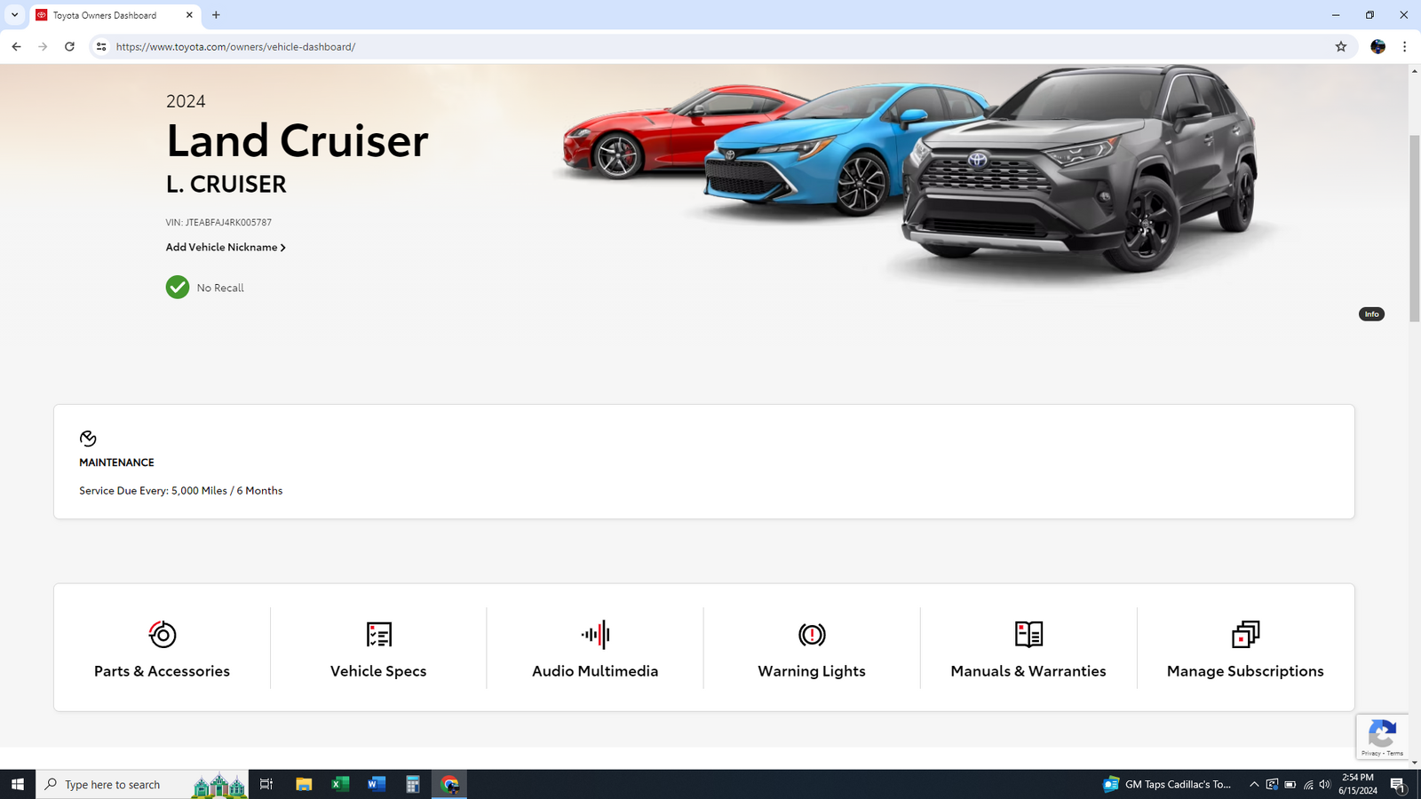Click the Parts & Accessories label
The image size is (1421, 799).
pos(162,671)
